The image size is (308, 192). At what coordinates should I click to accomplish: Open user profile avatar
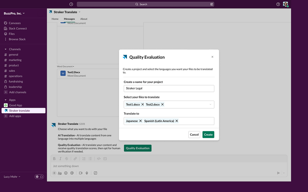tap(286, 4)
